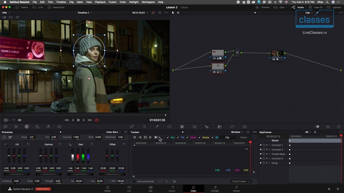Toggle Media Pool button

56,7
